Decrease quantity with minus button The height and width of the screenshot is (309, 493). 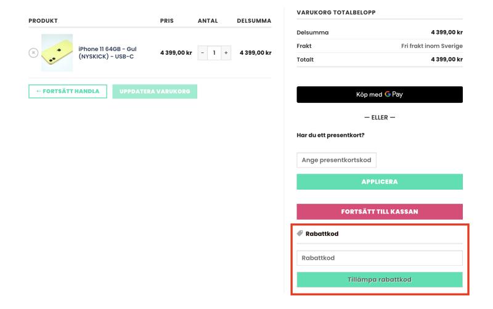click(203, 53)
